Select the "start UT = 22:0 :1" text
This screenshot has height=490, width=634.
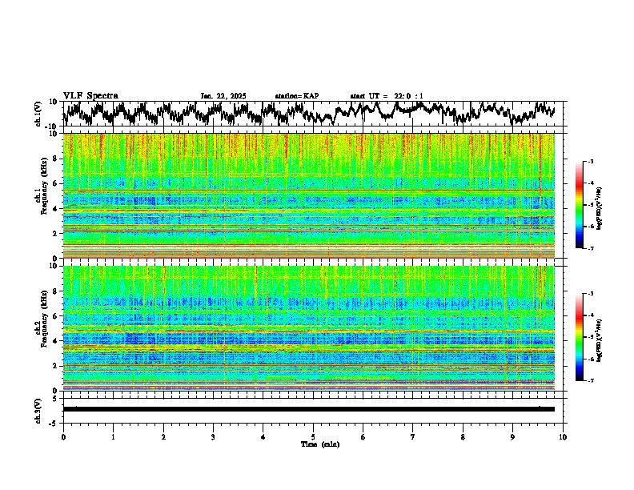(x=387, y=96)
